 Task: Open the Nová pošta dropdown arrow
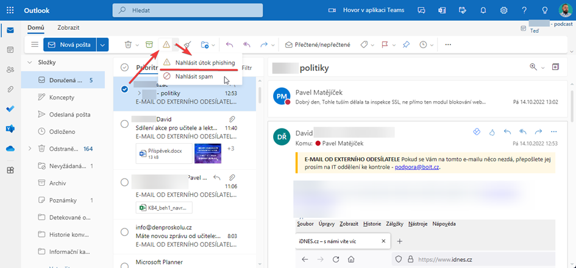tap(102, 44)
